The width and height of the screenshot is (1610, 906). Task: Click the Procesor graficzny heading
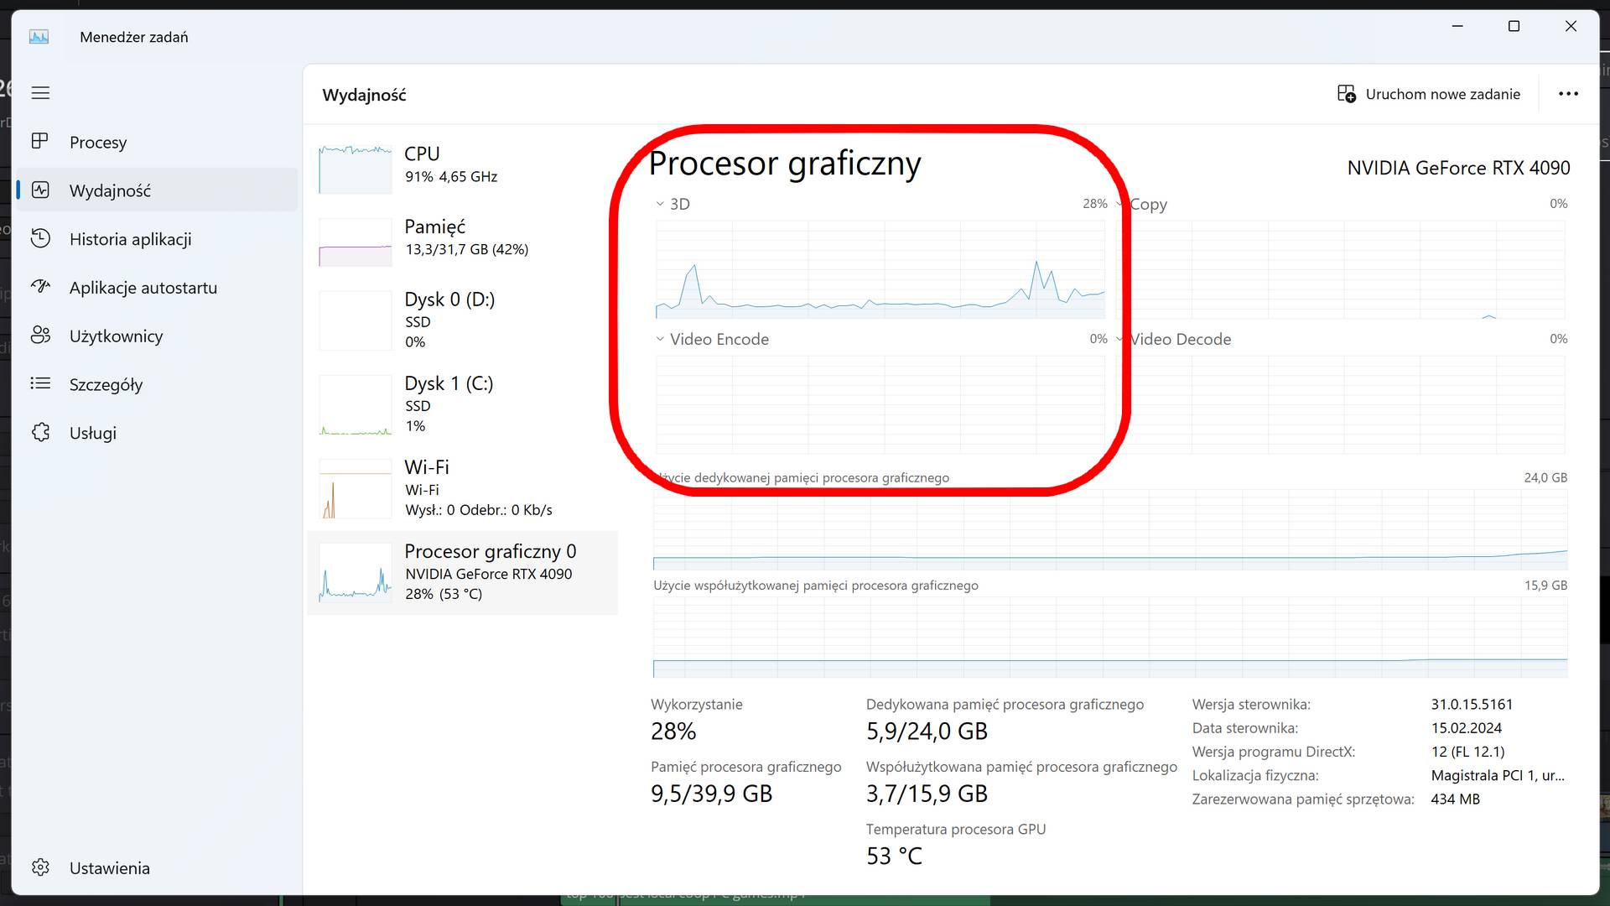point(785,164)
